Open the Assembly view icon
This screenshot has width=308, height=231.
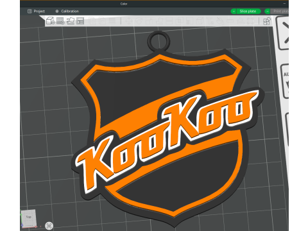click(267, 21)
